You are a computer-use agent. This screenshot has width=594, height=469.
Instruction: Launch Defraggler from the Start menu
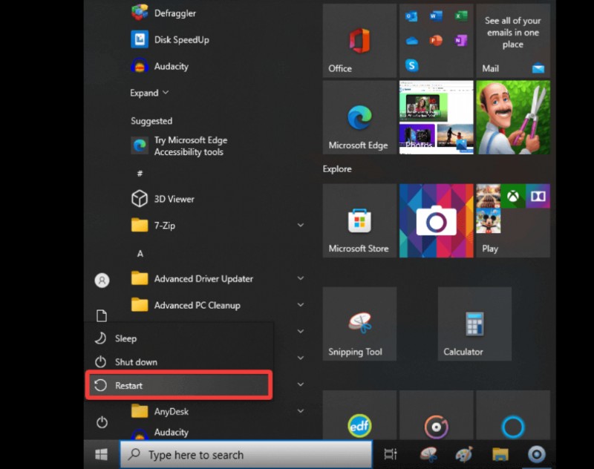[172, 13]
